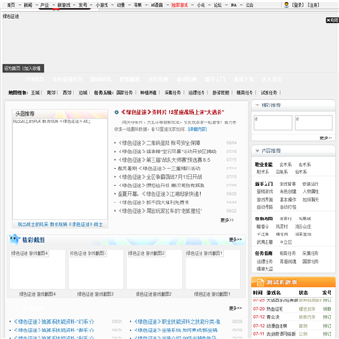Click the document icon in 测试新游表 header
This screenshot has width=339, height=339.
tap(259, 282)
